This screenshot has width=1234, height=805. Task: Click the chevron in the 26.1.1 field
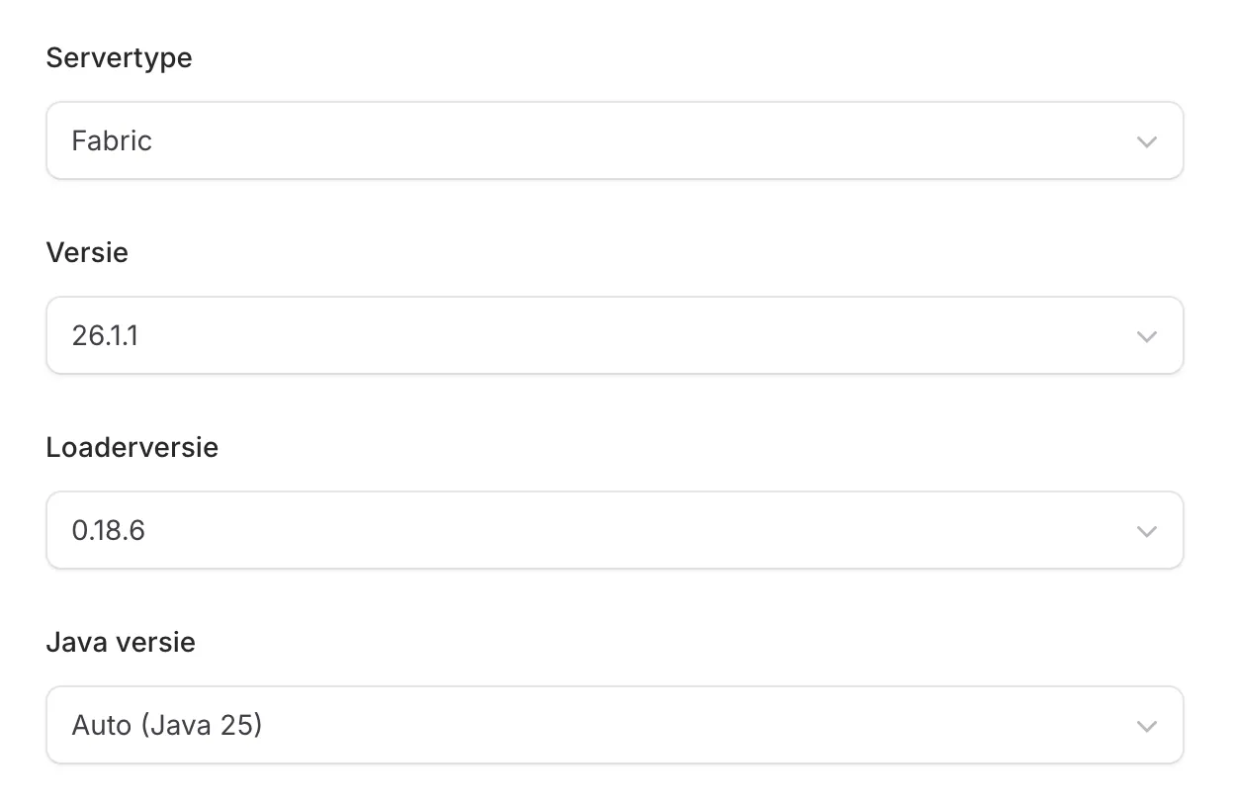1147,336
